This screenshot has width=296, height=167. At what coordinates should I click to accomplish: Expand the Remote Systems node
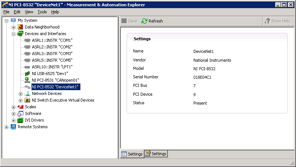tap(7, 127)
